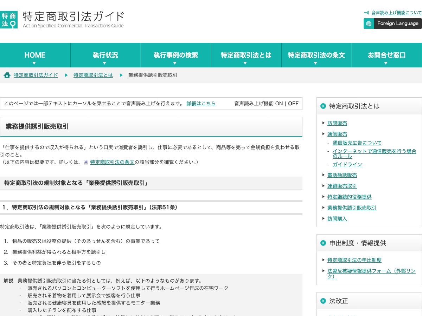Open the Foreign Language button

click(x=393, y=24)
